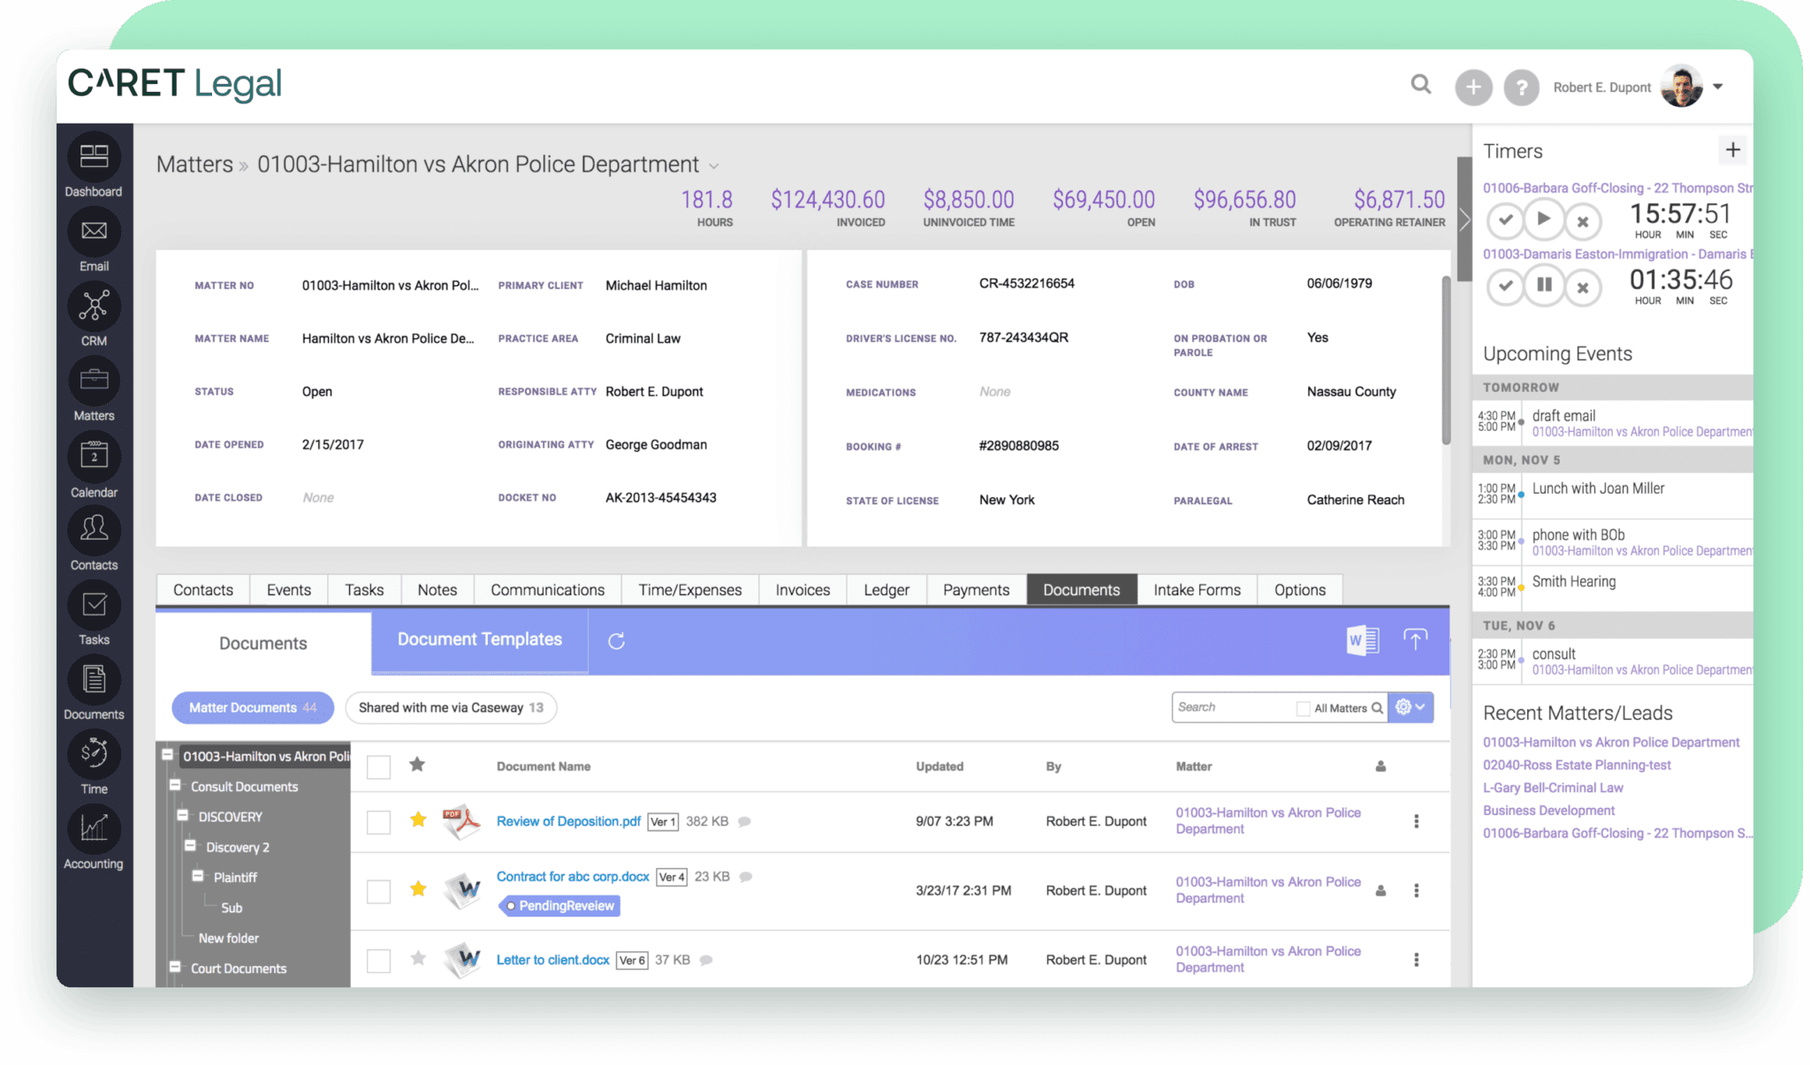Switch to the Time/Expenses tab
Viewport: 1810px width, 1065px height.
[690, 590]
